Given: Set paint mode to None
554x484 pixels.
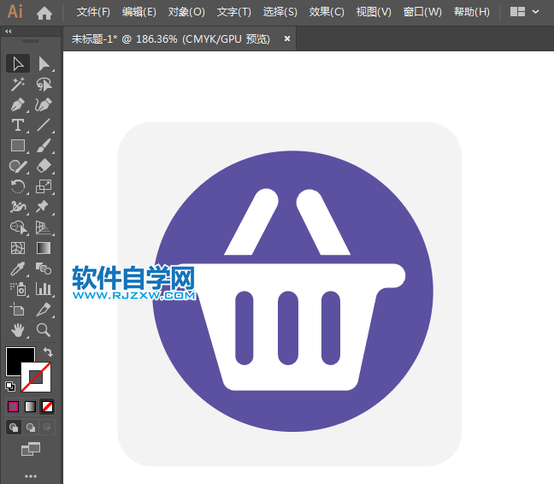Looking at the screenshot, I should click(x=47, y=406).
